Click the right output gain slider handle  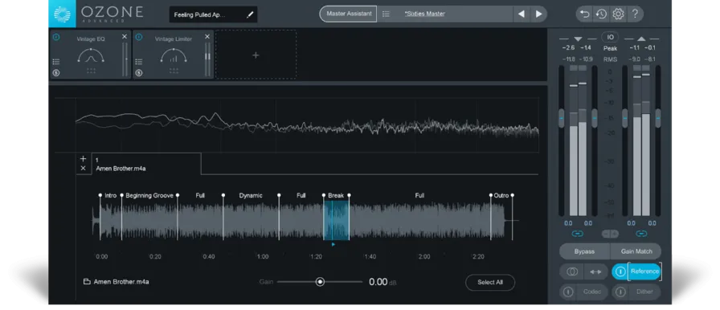658,118
